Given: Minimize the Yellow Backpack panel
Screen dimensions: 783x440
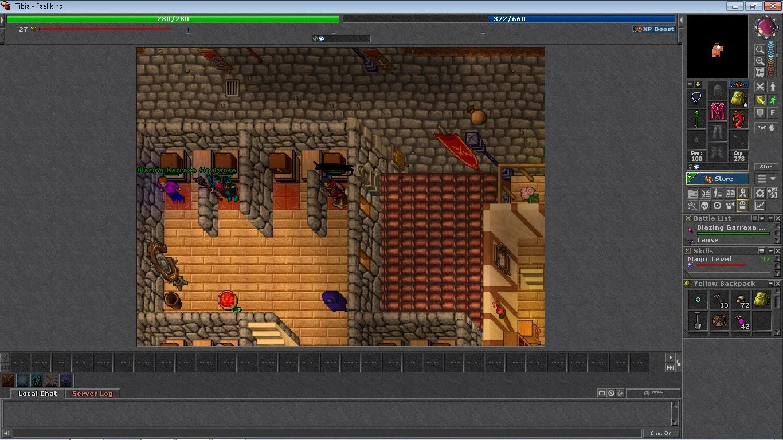Looking at the screenshot, I should pyautogui.click(x=771, y=284).
